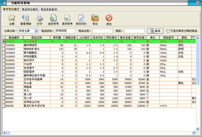Click the 导出 export icon
This screenshot has width=202, height=137.
[95, 18]
